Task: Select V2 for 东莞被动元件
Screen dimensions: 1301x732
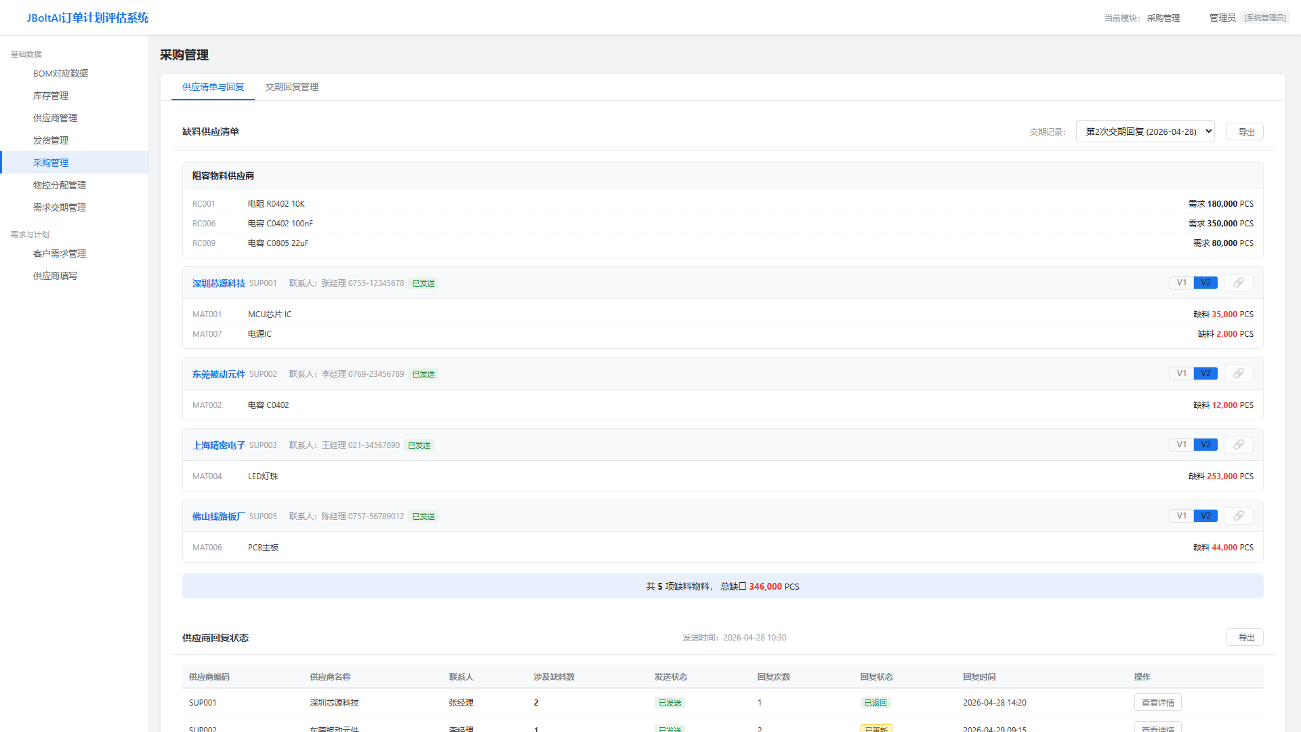Action: pos(1205,373)
